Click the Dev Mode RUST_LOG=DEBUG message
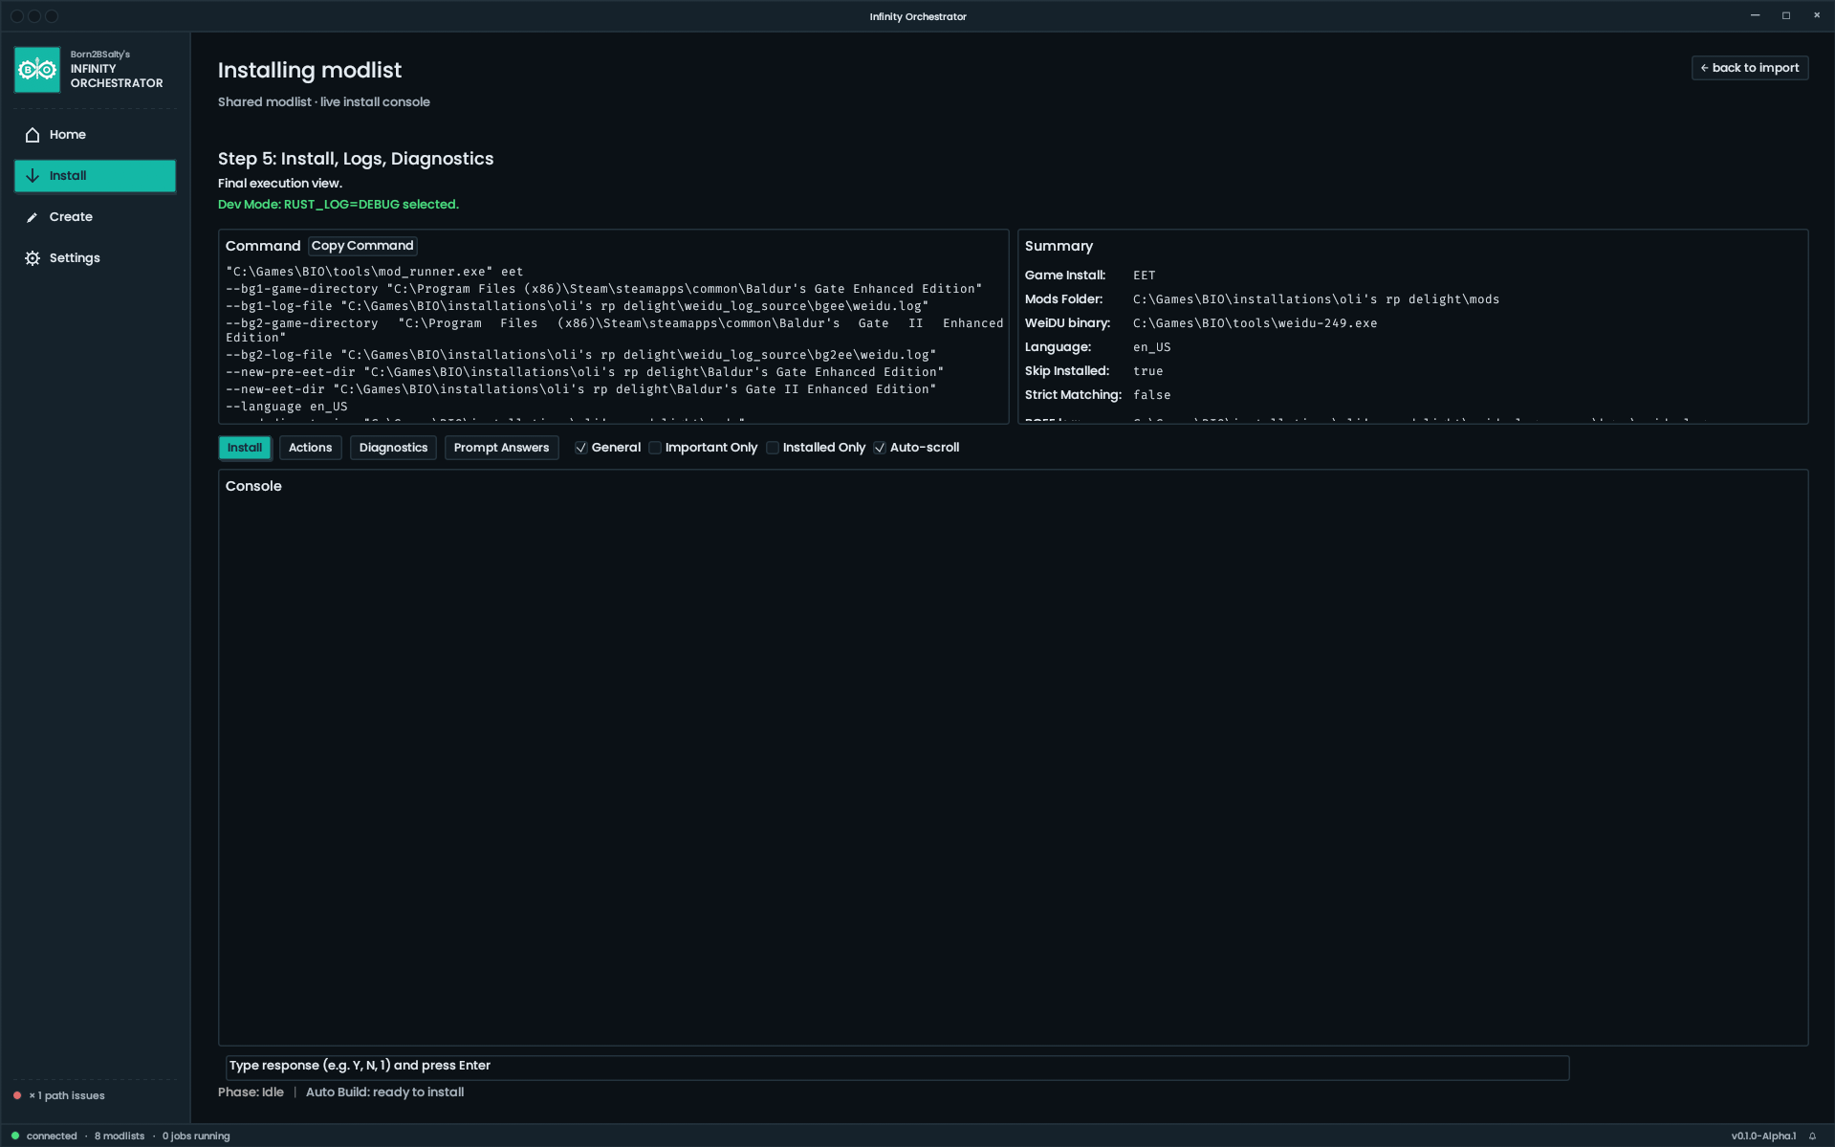The width and height of the screenshot is (1835, 1147). pyautogui.click(x=339, y=205)
